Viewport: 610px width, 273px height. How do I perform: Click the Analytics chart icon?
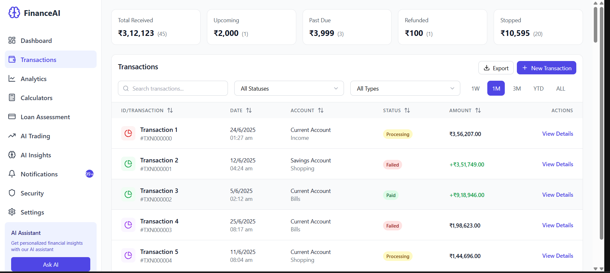click(x=12, y=78)
